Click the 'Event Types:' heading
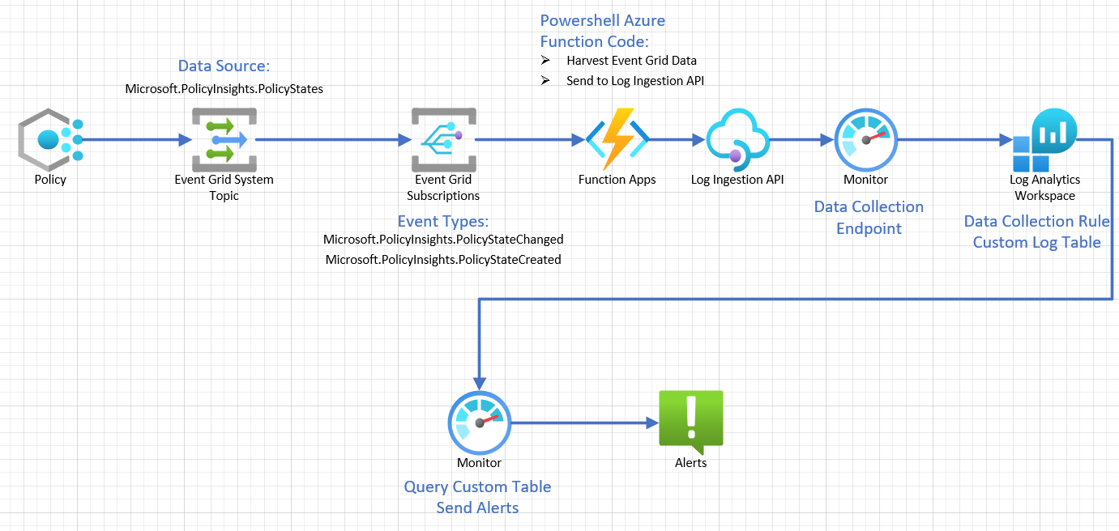 tap(443, 222)
